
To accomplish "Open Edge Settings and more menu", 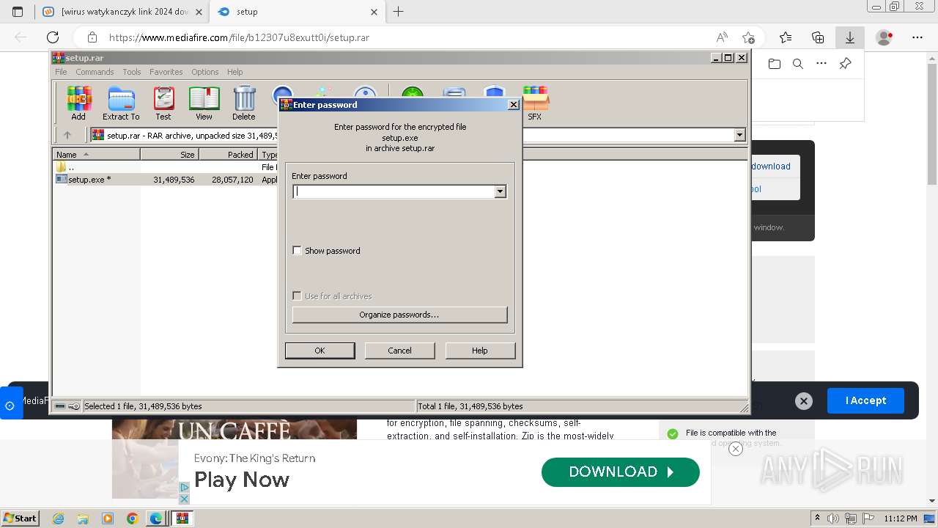I will [917, 37].
